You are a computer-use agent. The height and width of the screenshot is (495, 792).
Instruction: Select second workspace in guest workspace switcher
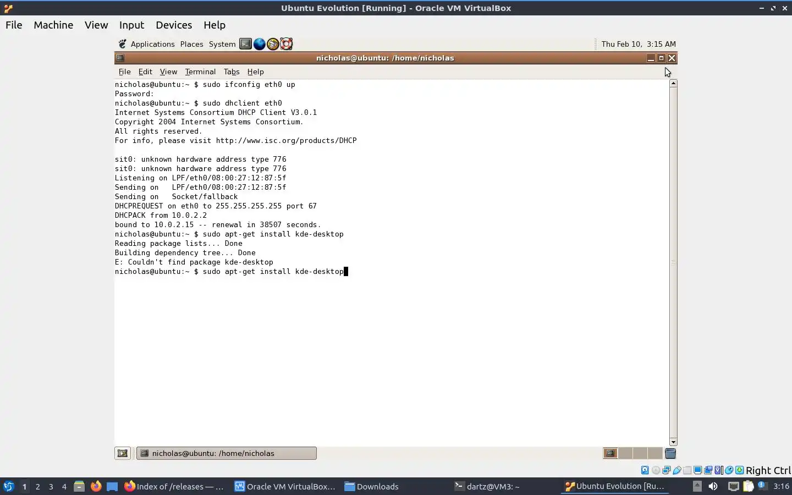[625, 453]
